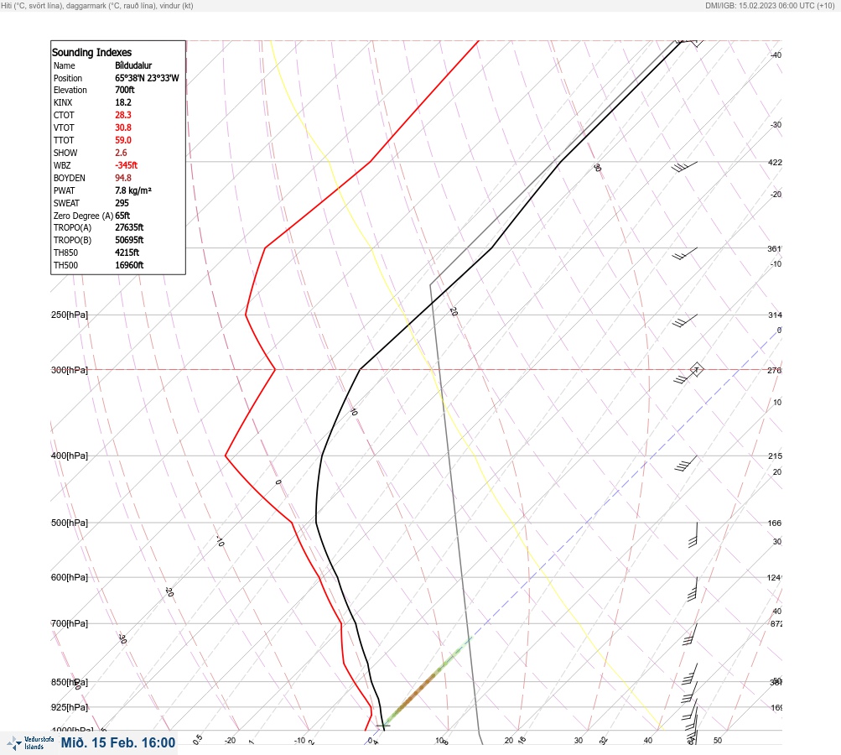Image resolution: width=841 pixels, height=755 pixels.
Task: Click the wind barb beside the 361 label
Action: [685, 253]
